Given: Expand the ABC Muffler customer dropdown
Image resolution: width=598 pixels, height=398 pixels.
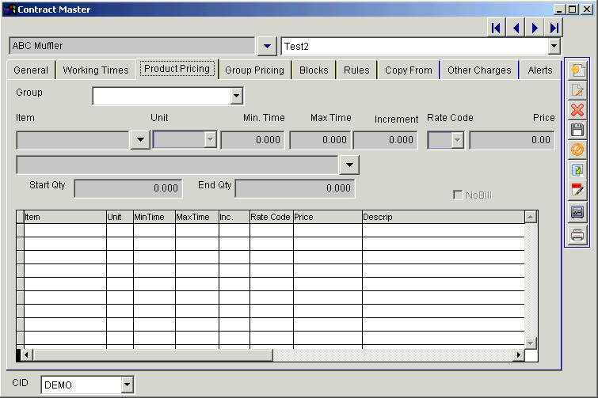Looking at the screenshot, I should point(268,46).
